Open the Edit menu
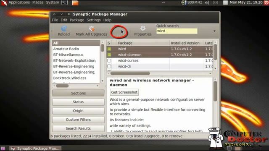This screenshot has width=269, height=151. coord(64,20)
